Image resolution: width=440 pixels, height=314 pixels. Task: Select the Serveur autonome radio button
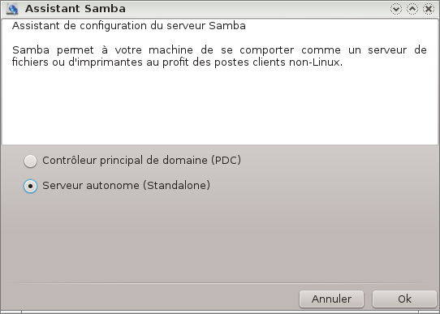point(30,186)
